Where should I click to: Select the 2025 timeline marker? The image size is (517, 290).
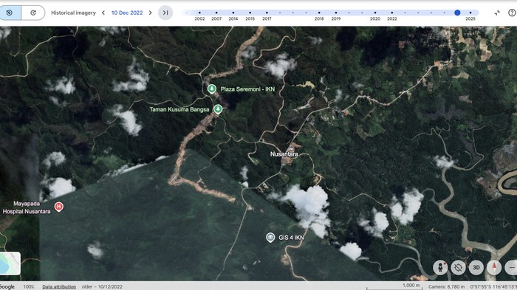point(470,13)
